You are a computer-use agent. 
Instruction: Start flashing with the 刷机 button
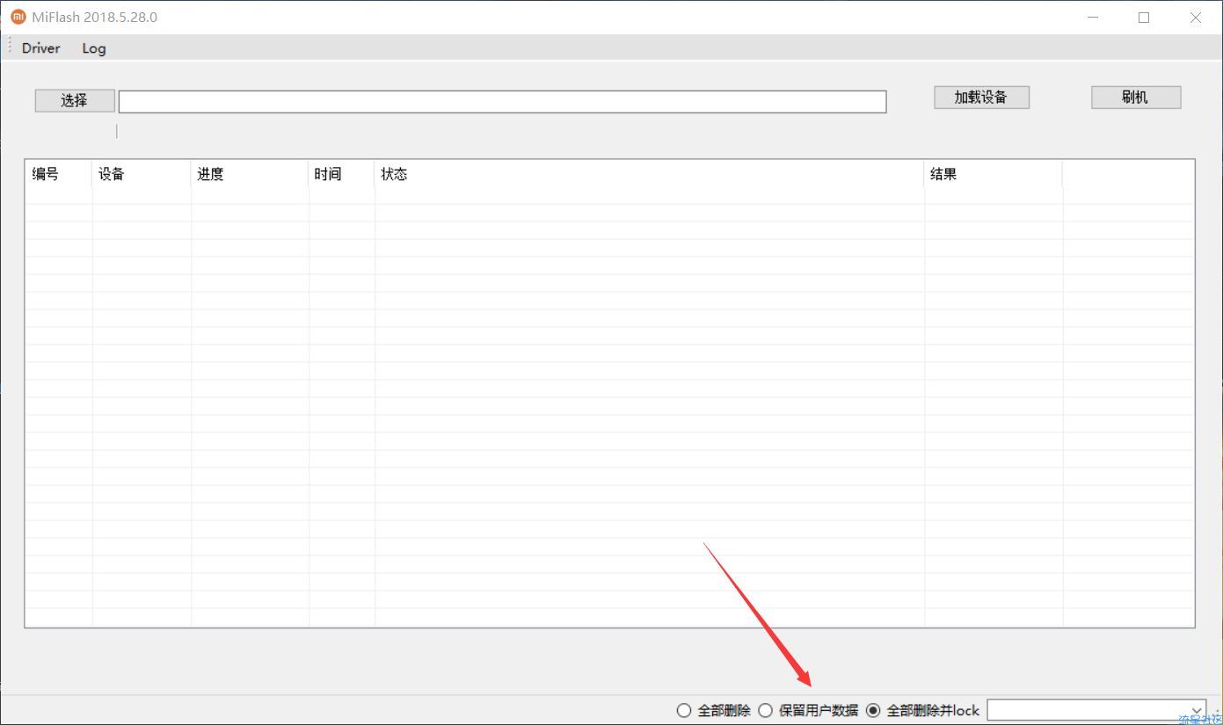click(1136, 98)
